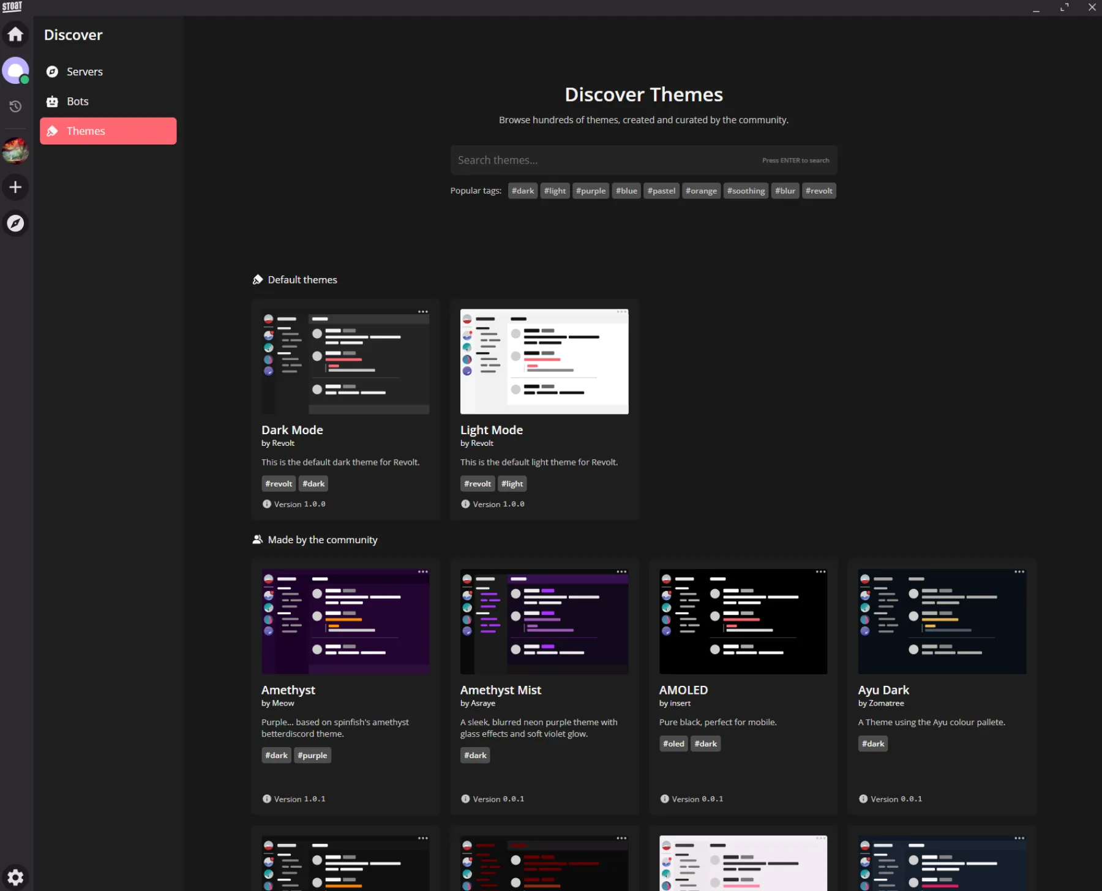Viewport: 1102px width, 891px height.
Task: Open Settings via the gear icon
Action: coord(15,877)
